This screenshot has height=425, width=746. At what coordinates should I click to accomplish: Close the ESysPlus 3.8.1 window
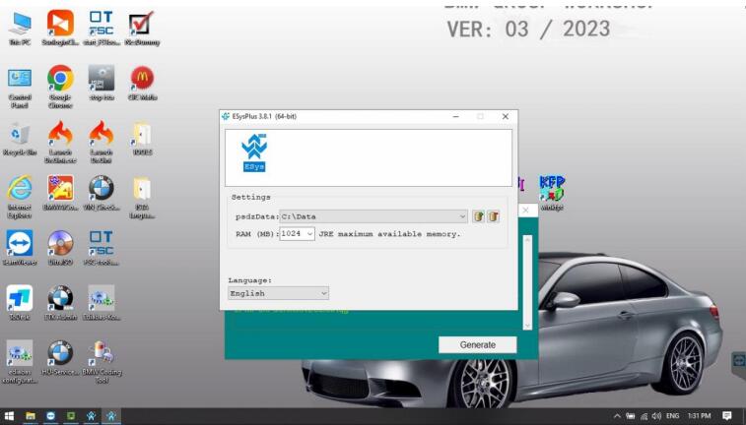point(506,116)
